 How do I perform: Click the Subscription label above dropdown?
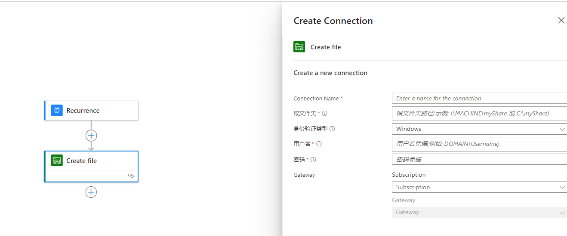(x=409, y=175)
